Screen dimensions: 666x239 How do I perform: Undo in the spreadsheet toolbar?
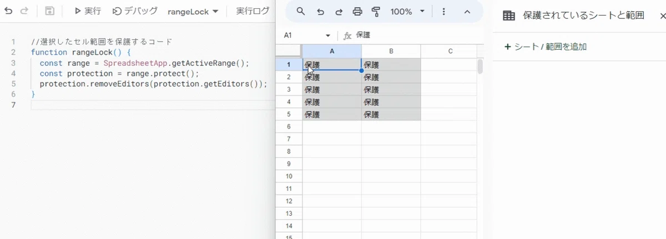click(320, 12)
